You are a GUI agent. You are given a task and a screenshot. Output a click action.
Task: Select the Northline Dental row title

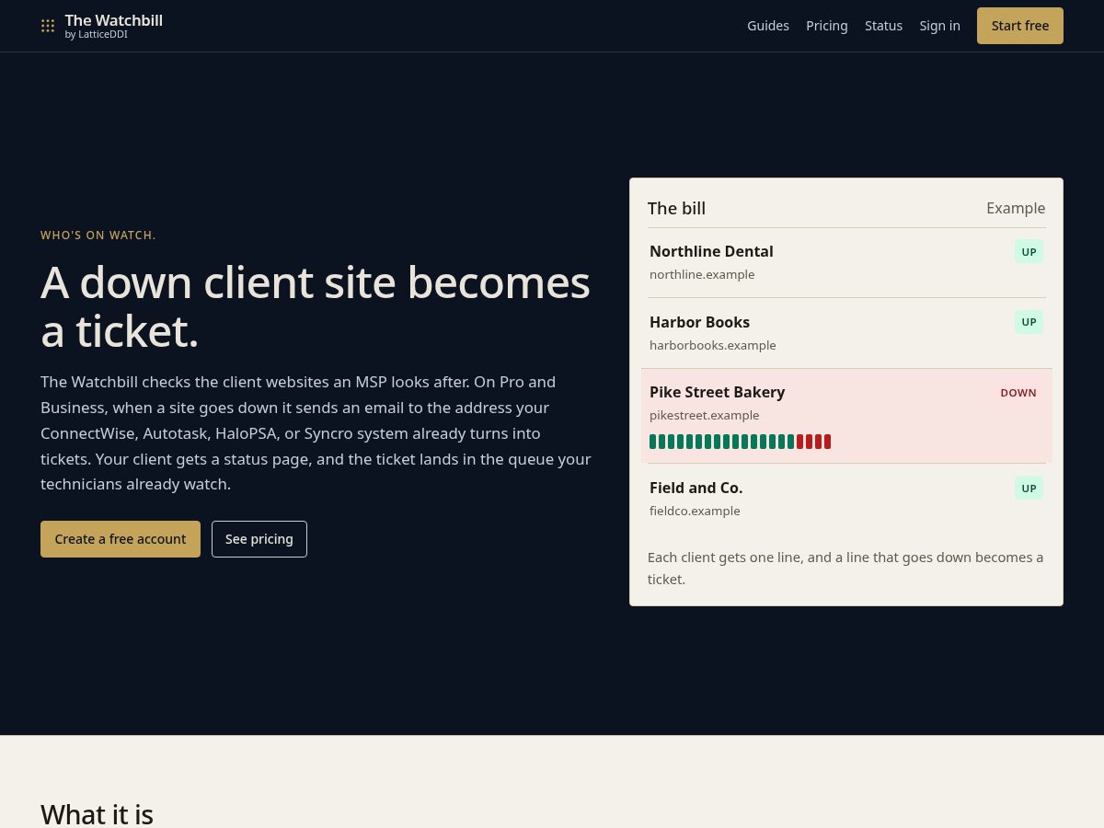(x=711, y=251)
